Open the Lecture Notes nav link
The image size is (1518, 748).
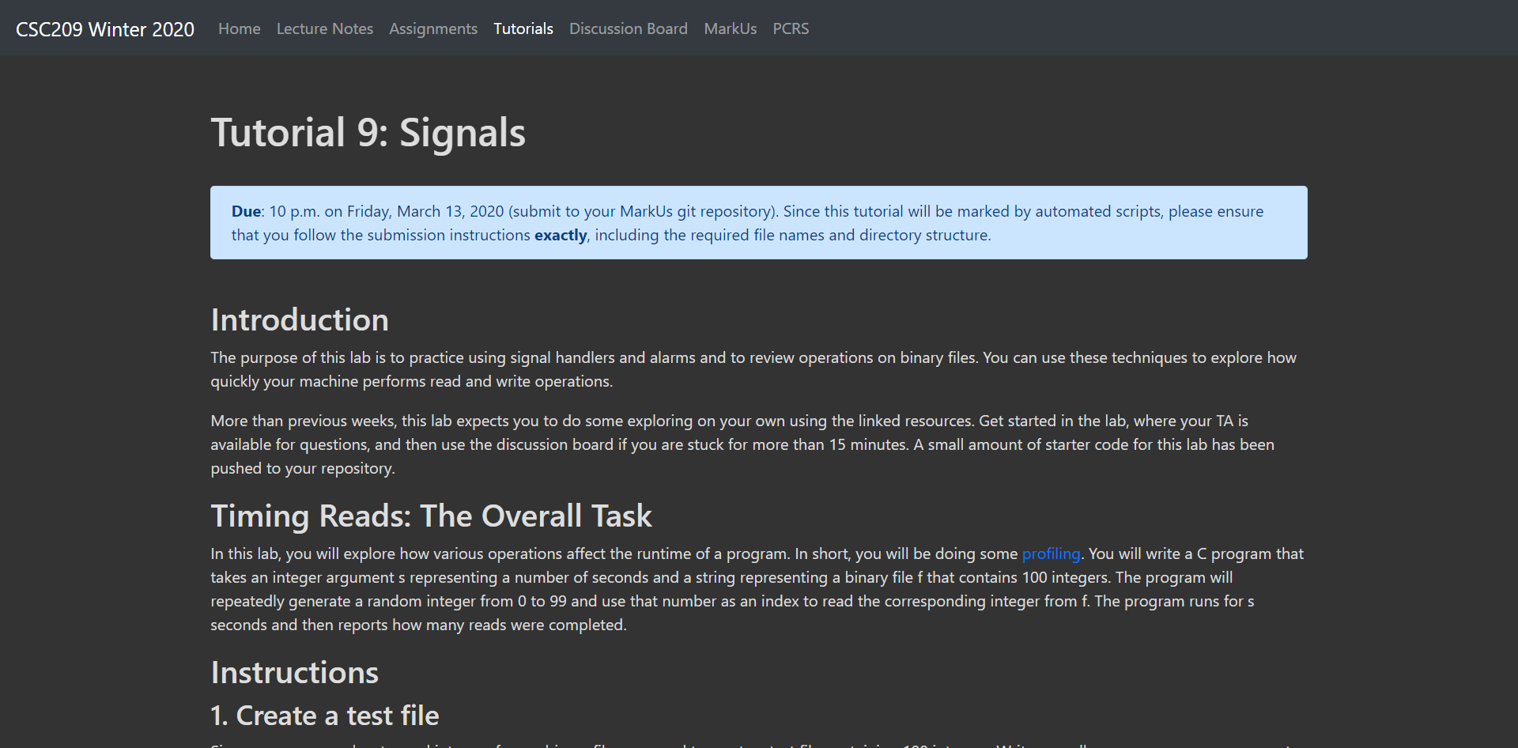point(324,28)
